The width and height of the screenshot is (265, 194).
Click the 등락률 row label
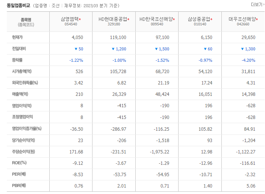(x=17, y=60)
